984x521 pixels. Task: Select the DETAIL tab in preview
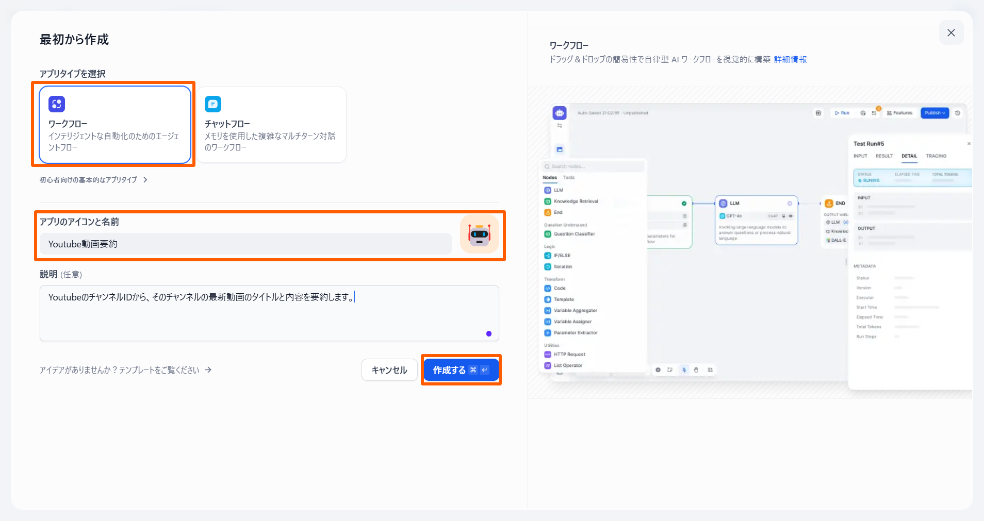coord(909,156)
